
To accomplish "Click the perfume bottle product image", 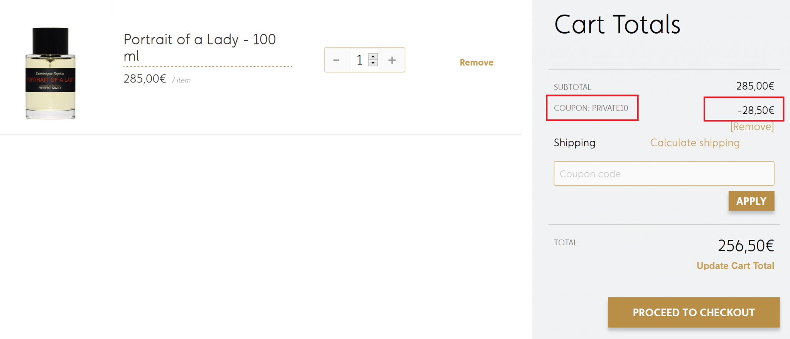I will click(x=50, y=73).
